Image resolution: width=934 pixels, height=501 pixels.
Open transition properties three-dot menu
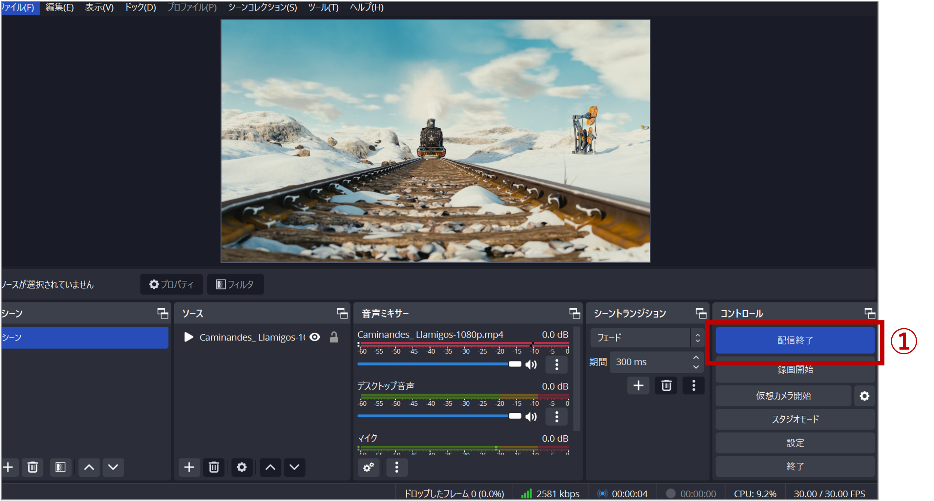[x=694, y=385]
